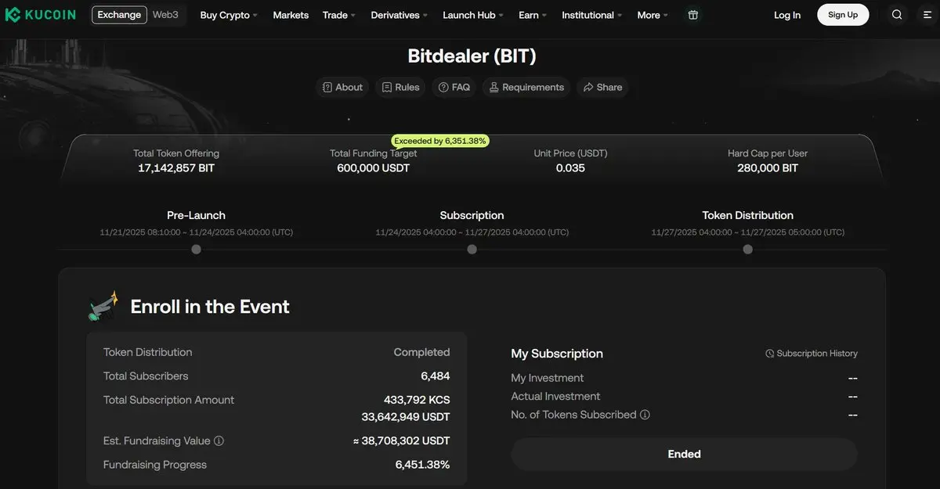Click the Ended button
Viewport: 940px width, 489px height.
(684, 454)
